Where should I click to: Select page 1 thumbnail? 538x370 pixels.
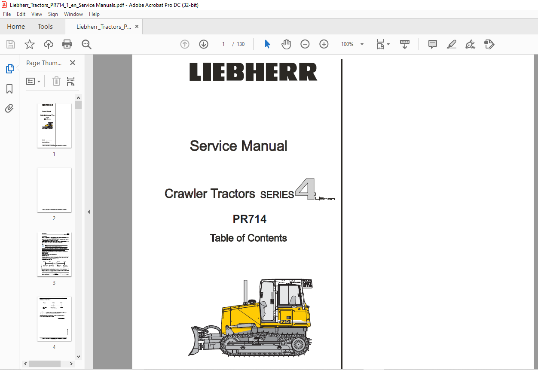pyautogui.click(x=54, y=125)
